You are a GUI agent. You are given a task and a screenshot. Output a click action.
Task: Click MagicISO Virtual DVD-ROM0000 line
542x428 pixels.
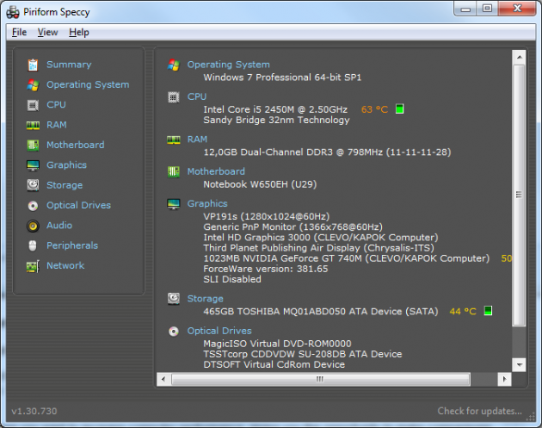(277, 344)
